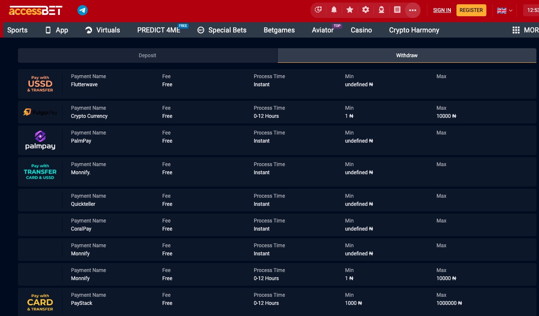Select the Quickteller payment name
This screenshot has width=539, height=316.
coord(83,204)
